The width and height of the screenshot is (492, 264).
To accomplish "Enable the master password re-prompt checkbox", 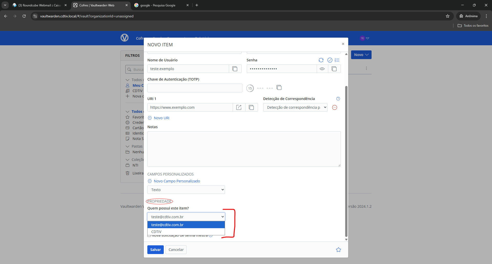I will pos(149,236).
